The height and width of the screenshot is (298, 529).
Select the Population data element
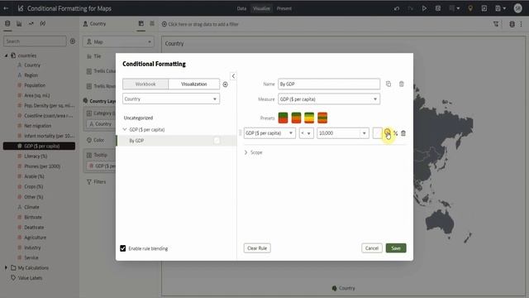(35, 85)
